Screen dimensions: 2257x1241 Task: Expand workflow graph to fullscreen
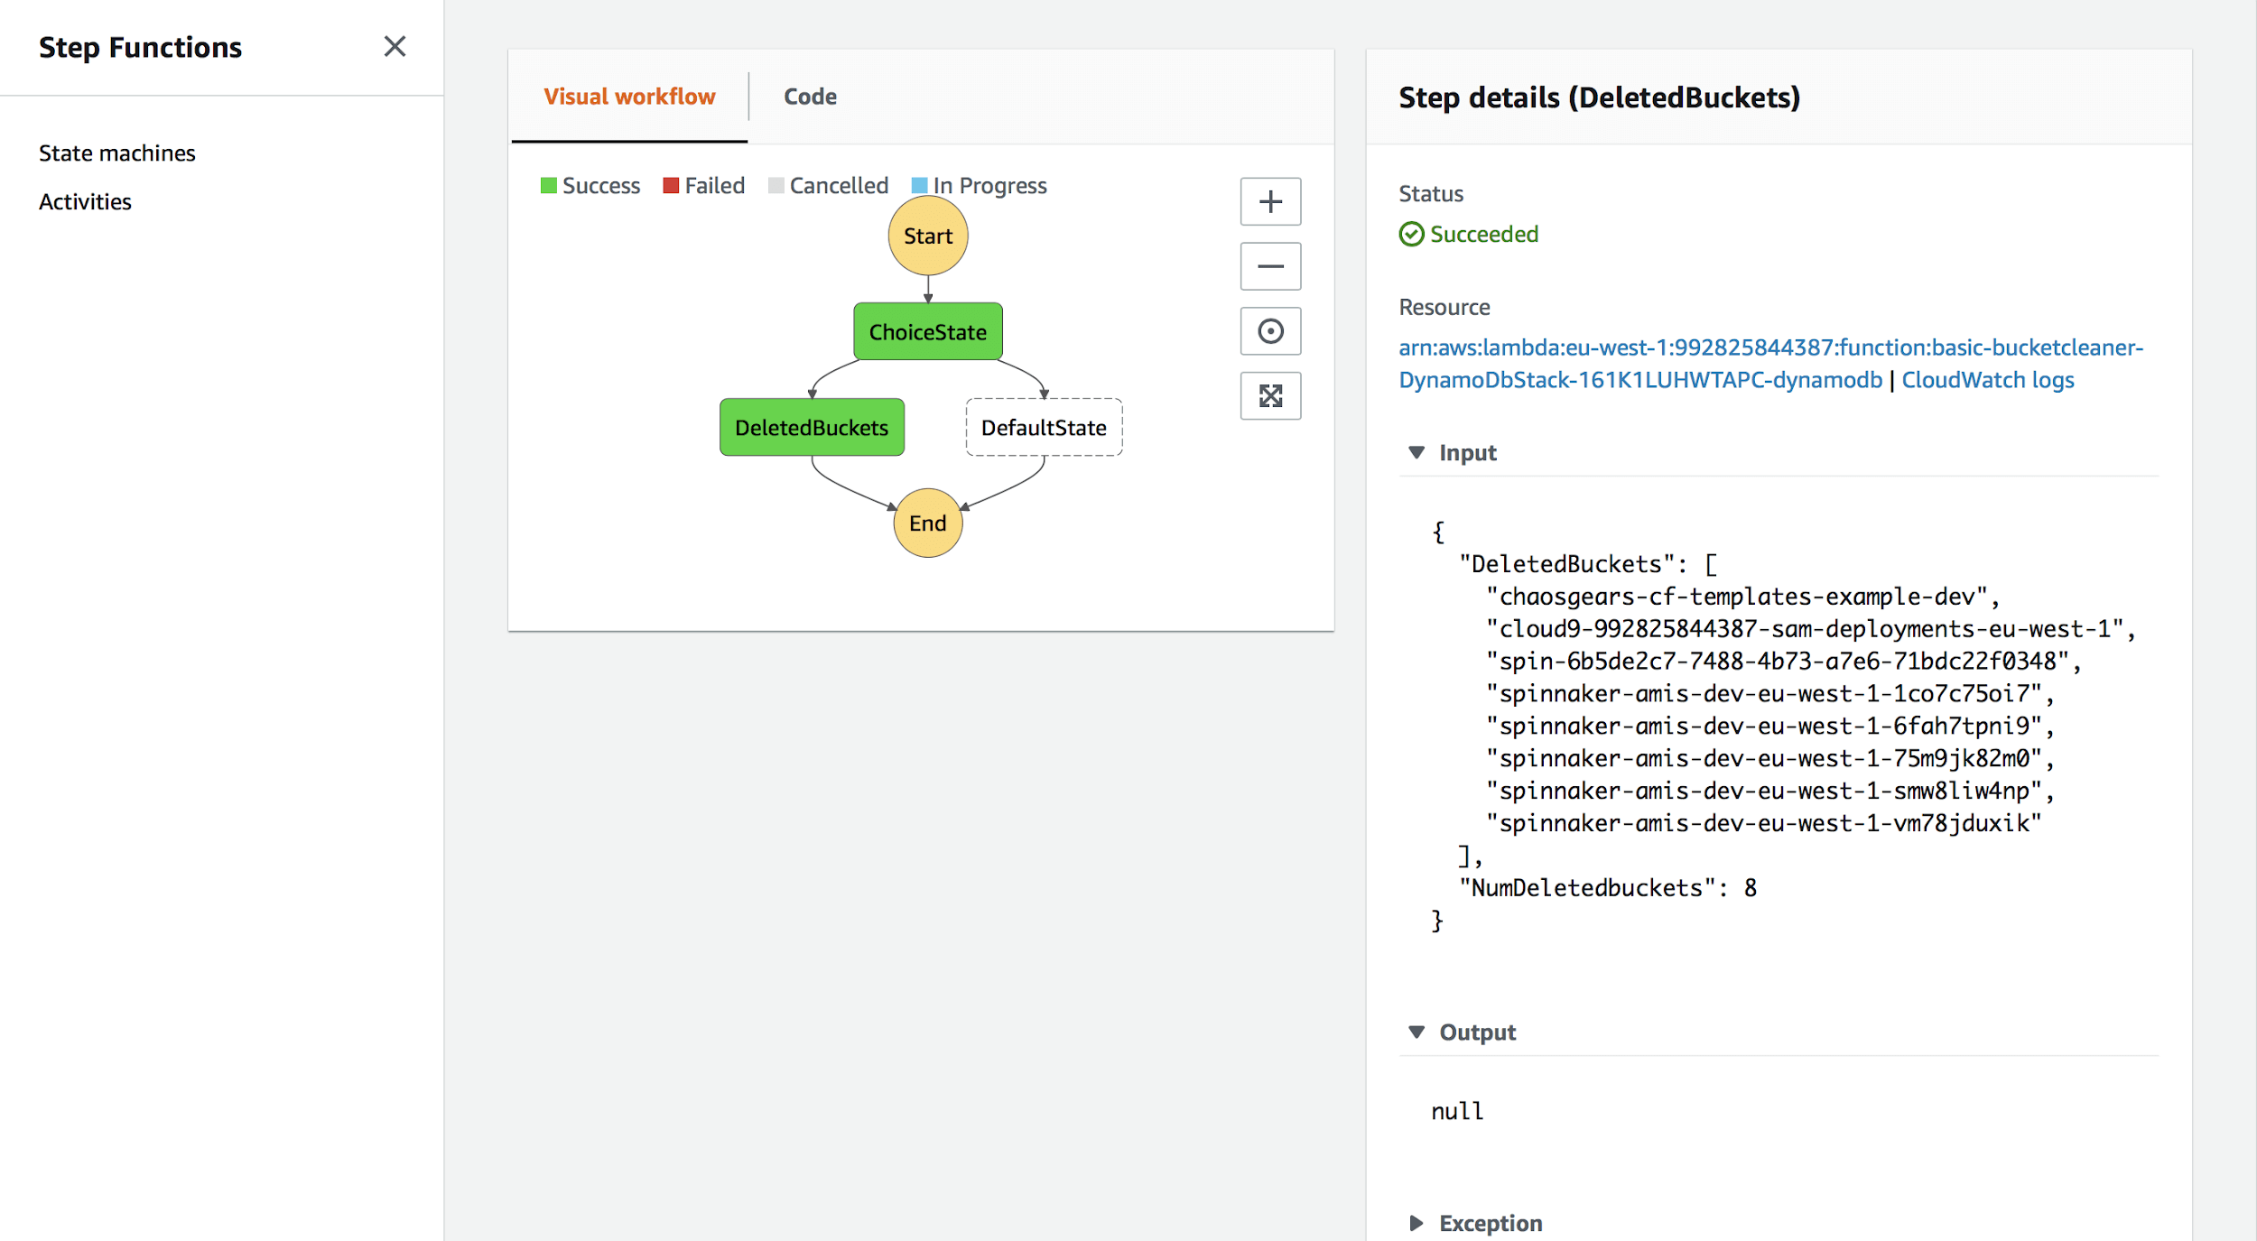point(1269,395)
